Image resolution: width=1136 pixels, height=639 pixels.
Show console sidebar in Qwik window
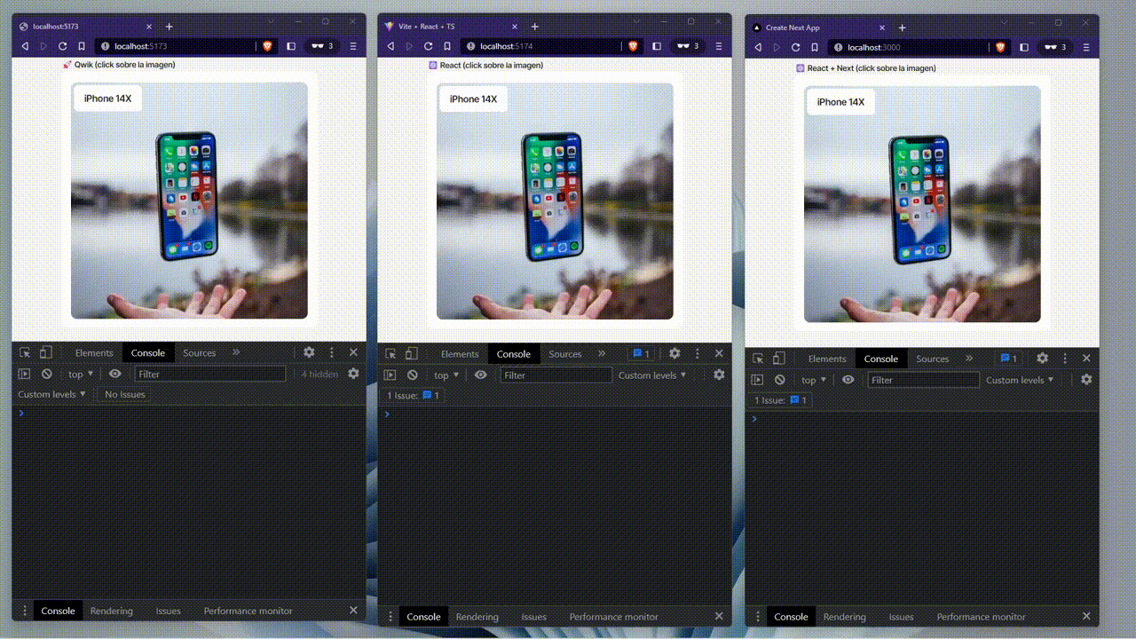25,375
